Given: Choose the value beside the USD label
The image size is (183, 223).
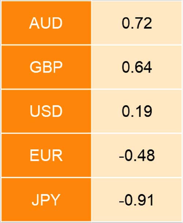Looking at the screenshot, I should [137, 111].
